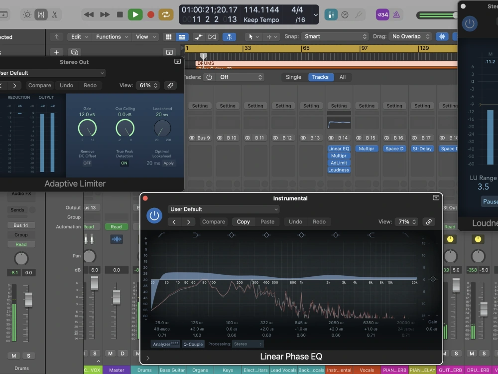This screenshot has height=374, width=498.
Task: Select the Single mixer view tab
Action: pos(293,77)
